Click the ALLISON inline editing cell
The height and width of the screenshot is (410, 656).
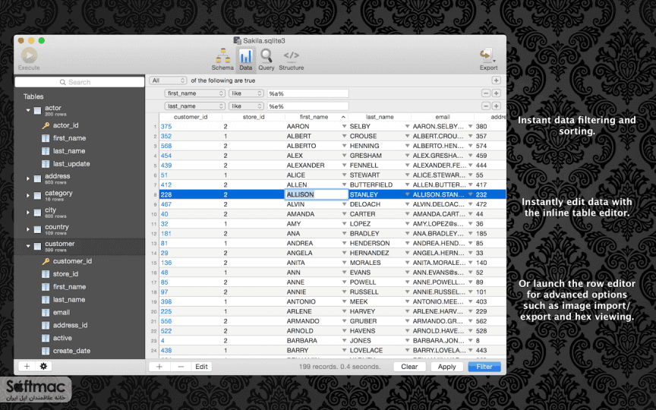click(317, 194)
